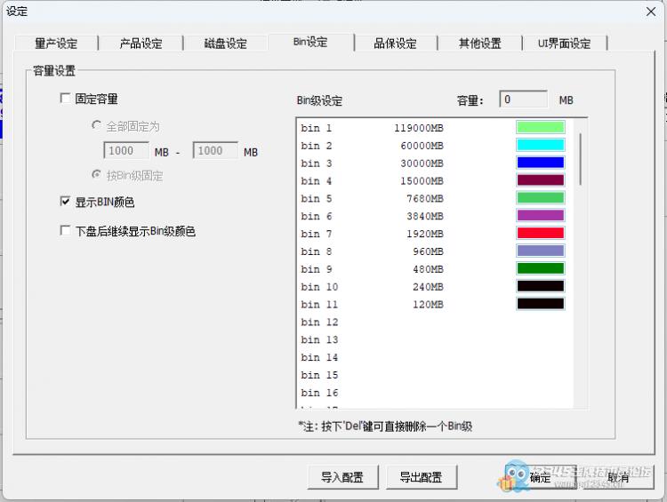Go to the UI界面设定 tab
667x502 pixels.
coord(564,44)
